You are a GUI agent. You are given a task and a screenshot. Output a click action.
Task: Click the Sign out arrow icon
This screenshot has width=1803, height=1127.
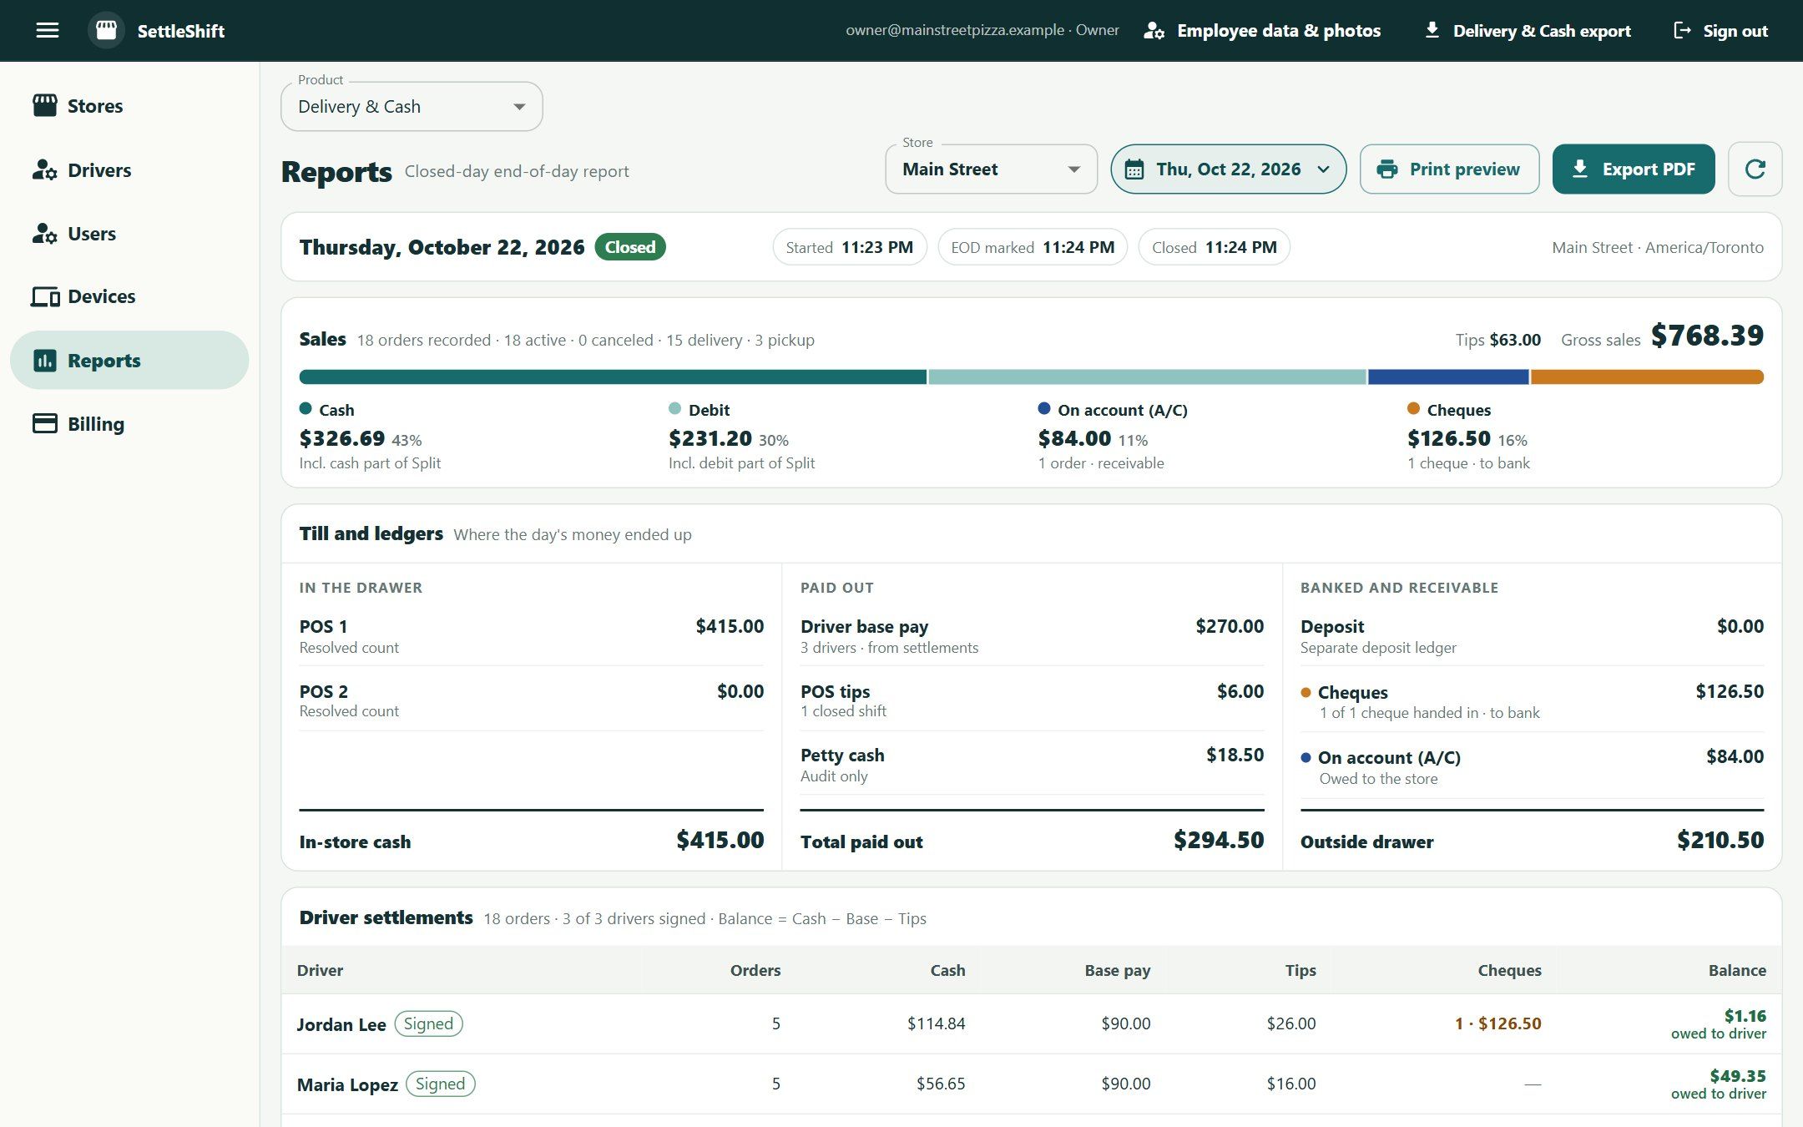1682,31
